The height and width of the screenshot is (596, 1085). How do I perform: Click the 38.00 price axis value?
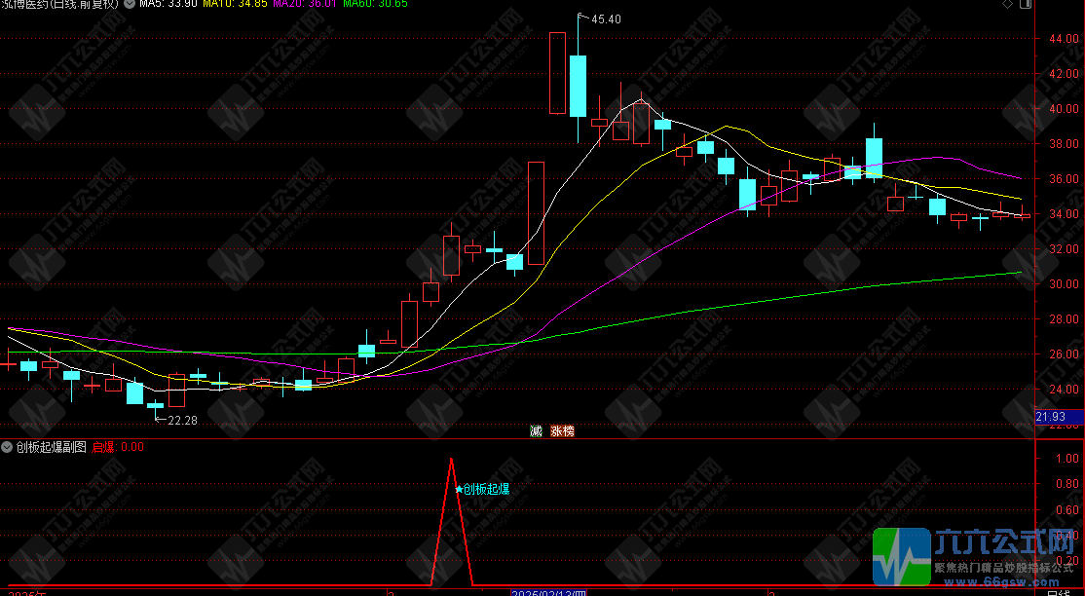1065,144
